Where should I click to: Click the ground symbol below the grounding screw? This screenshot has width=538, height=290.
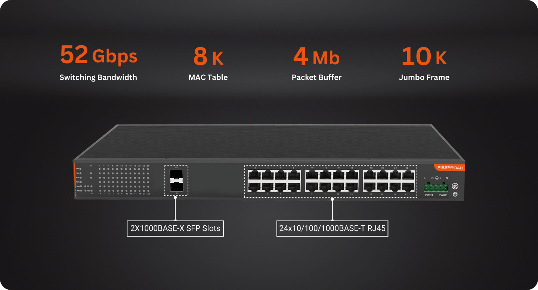tap(455, 194)
